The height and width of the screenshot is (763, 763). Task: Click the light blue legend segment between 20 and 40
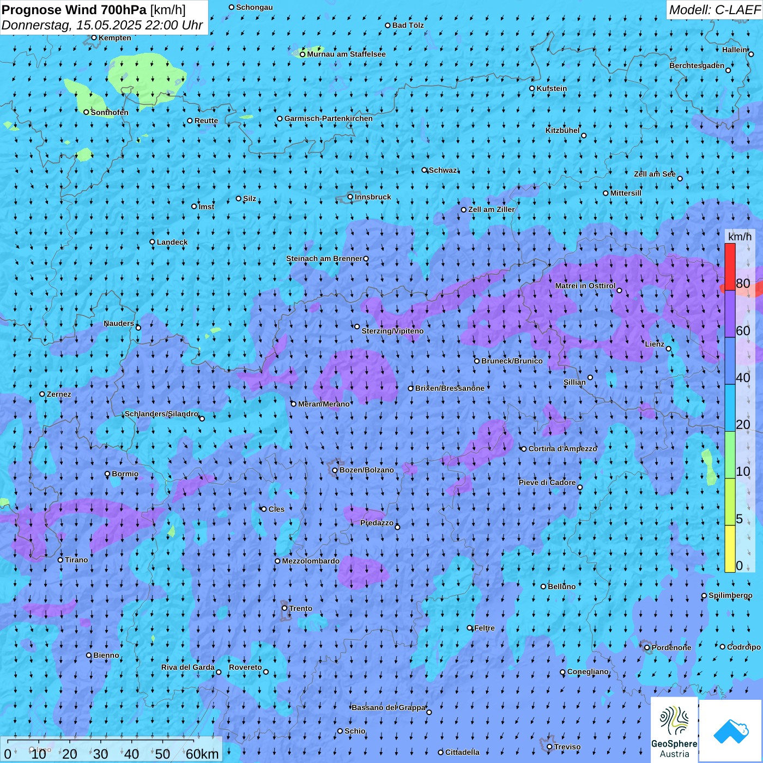click(730, 408)
